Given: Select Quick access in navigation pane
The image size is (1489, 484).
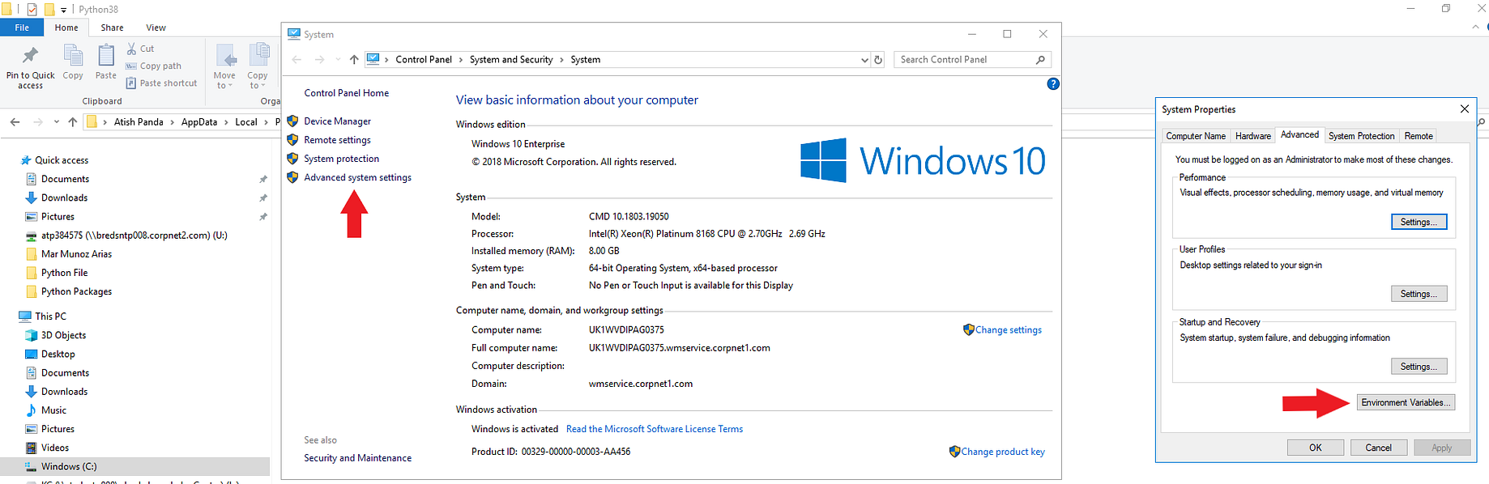Looking at the screenshot, I should pyautogui.click(x=62, y=160).
